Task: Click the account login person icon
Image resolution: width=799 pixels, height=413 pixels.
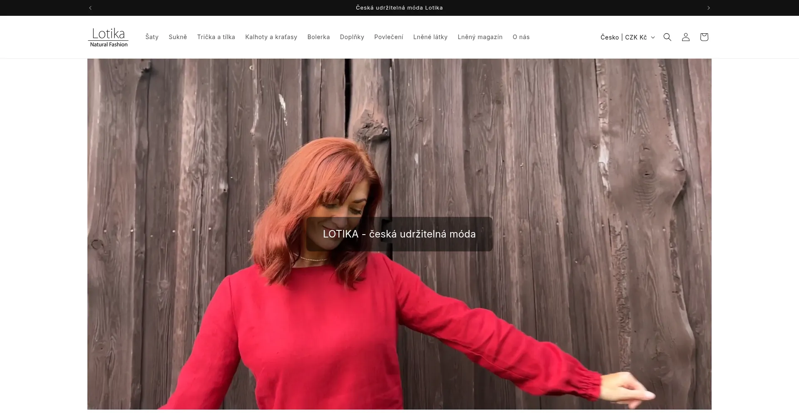Action: pos(685,37)
